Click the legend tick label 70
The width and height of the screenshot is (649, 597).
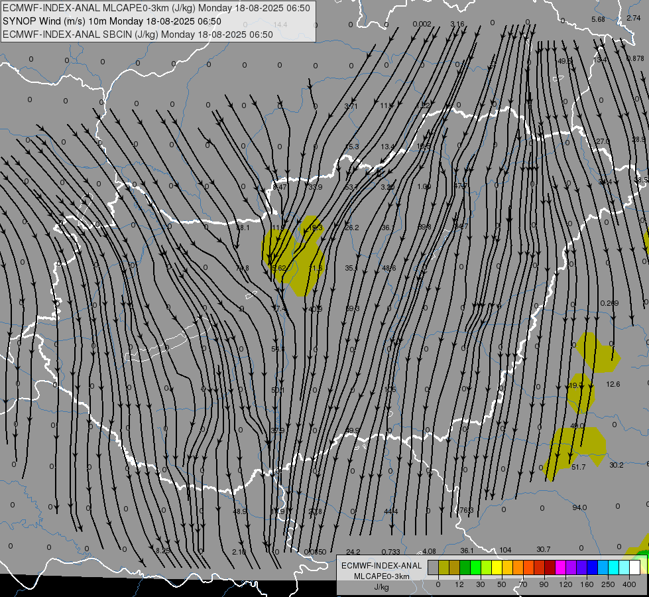523,584
